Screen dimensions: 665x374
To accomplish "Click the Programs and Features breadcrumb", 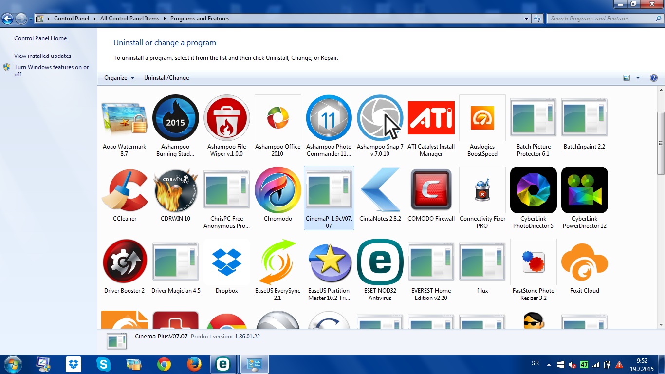I will [x=200, y=19].
